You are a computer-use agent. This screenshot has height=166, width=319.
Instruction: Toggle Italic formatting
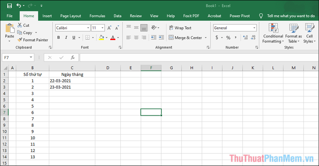tap(66, 38)
